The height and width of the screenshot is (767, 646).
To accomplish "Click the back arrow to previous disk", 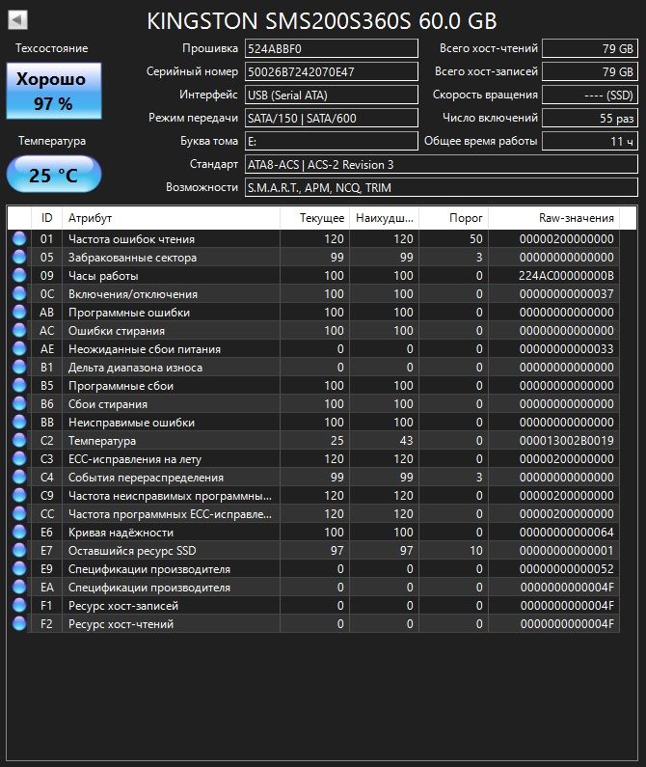I will pos(18,20).
